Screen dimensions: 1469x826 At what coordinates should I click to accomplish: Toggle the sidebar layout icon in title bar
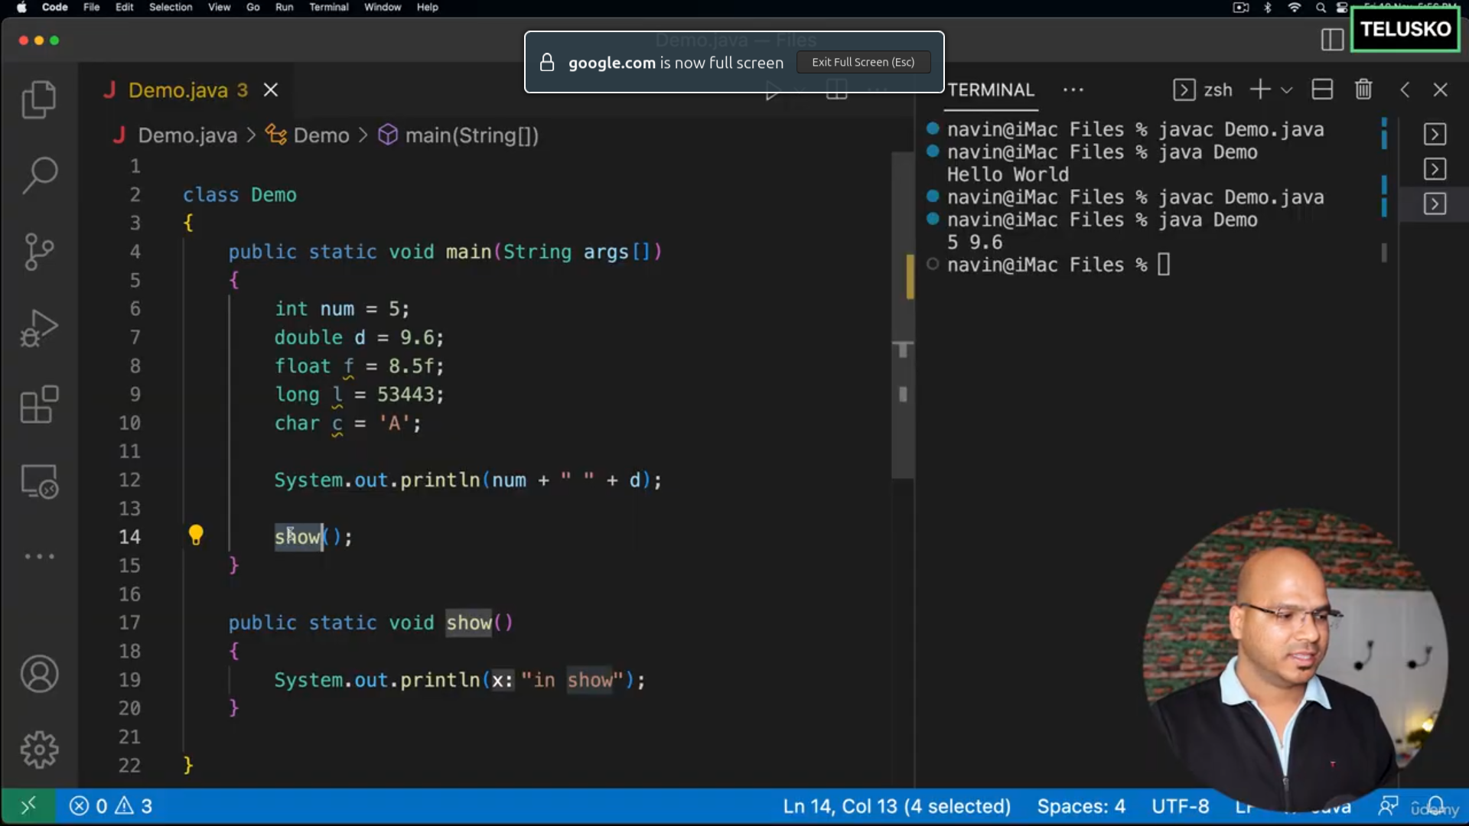(1332, 39)
